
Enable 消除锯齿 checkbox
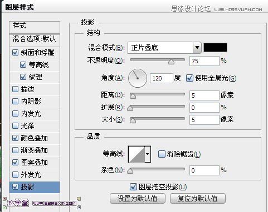click(162, 154)
